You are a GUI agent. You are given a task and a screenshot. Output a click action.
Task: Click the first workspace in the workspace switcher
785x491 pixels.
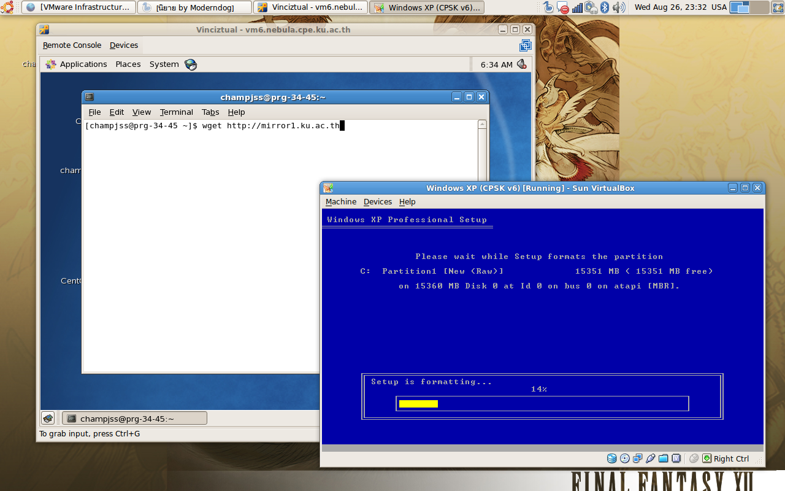pos(740,7)
